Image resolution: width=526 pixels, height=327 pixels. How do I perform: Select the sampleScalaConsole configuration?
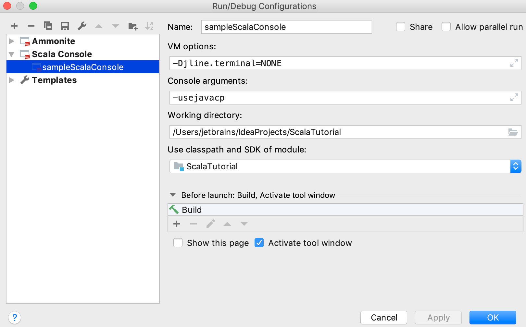[82, 67]
